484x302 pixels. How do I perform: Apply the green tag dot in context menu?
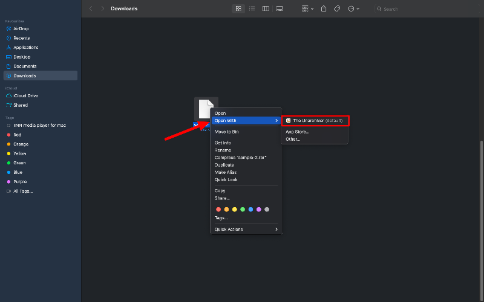pyautogui.click(x=243, y=210)
